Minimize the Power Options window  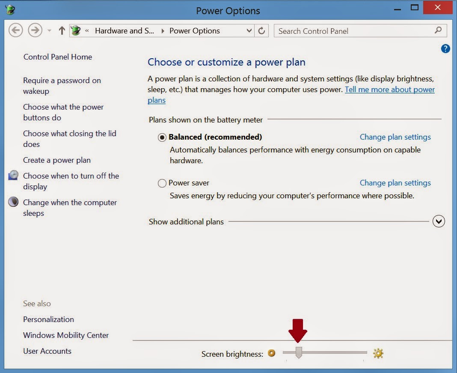click(397, 9)
